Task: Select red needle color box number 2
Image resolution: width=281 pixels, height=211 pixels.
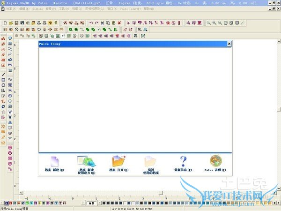Action: click(11, 203)
